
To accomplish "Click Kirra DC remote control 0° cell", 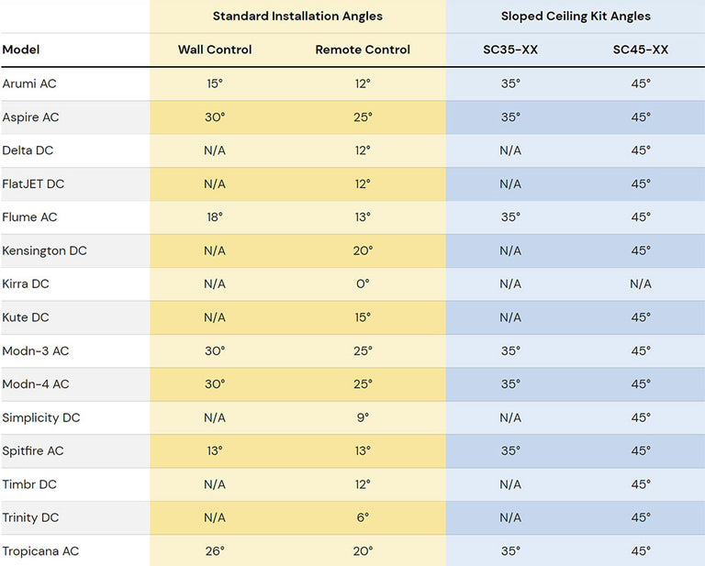I will tap(363, 283).
